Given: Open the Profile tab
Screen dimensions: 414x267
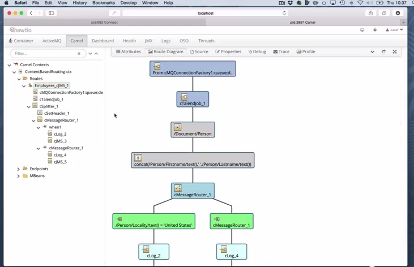Looking at the screenshot, I should (306, 51).
